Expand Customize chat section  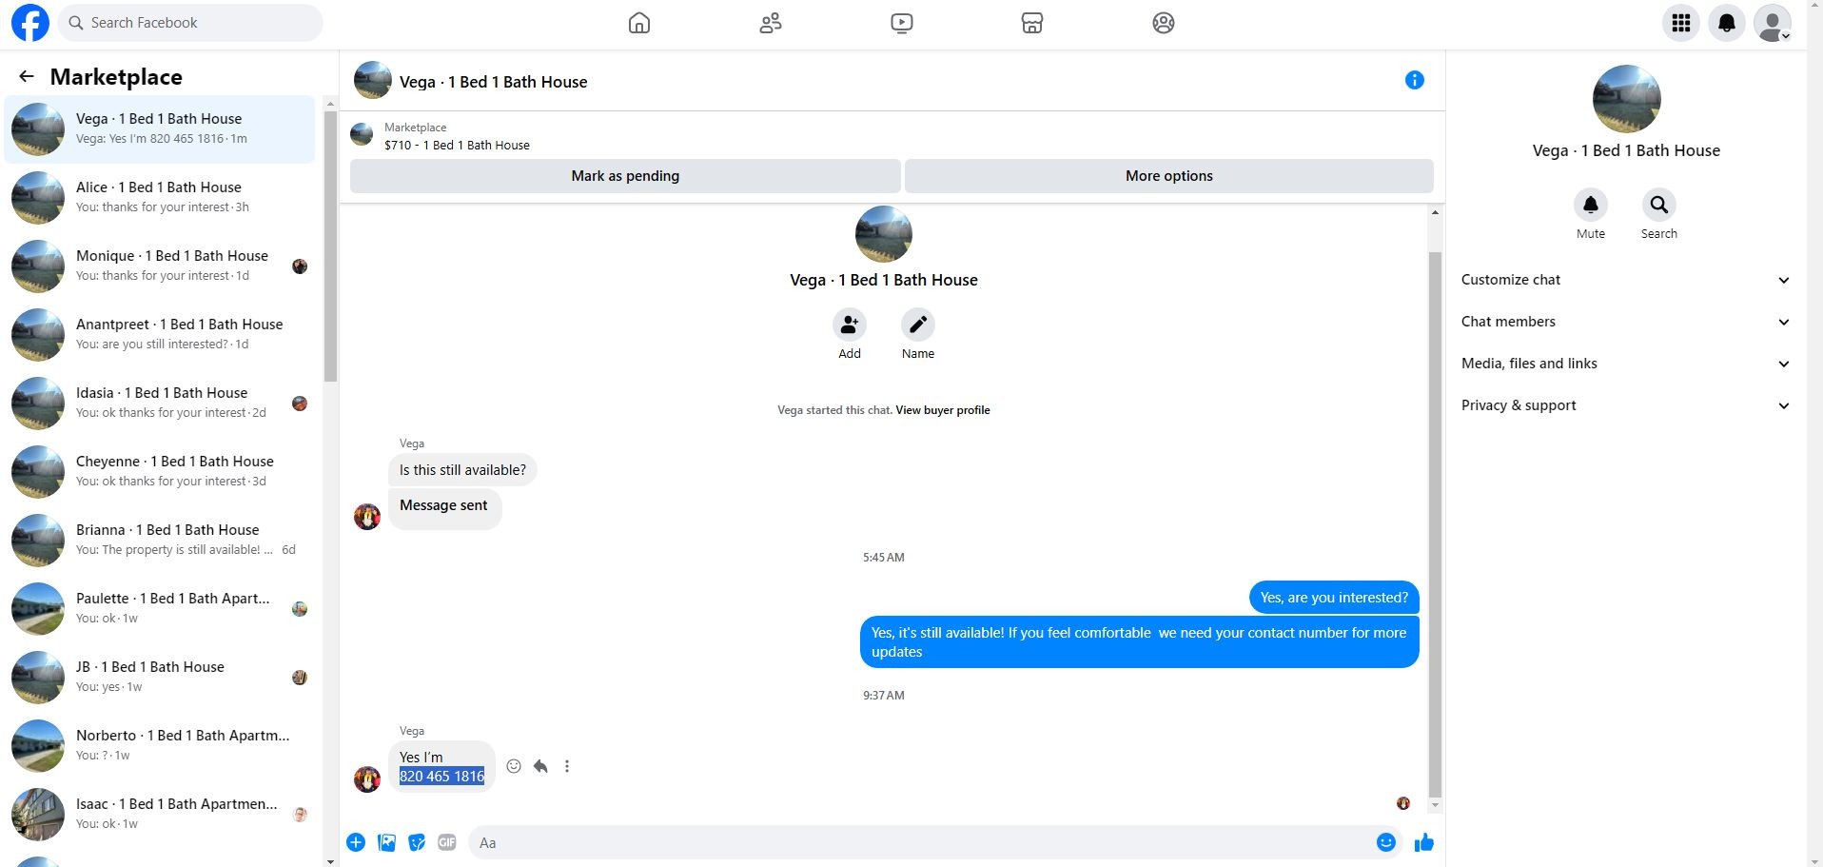pyautogui.click(x=1626, y=280)
